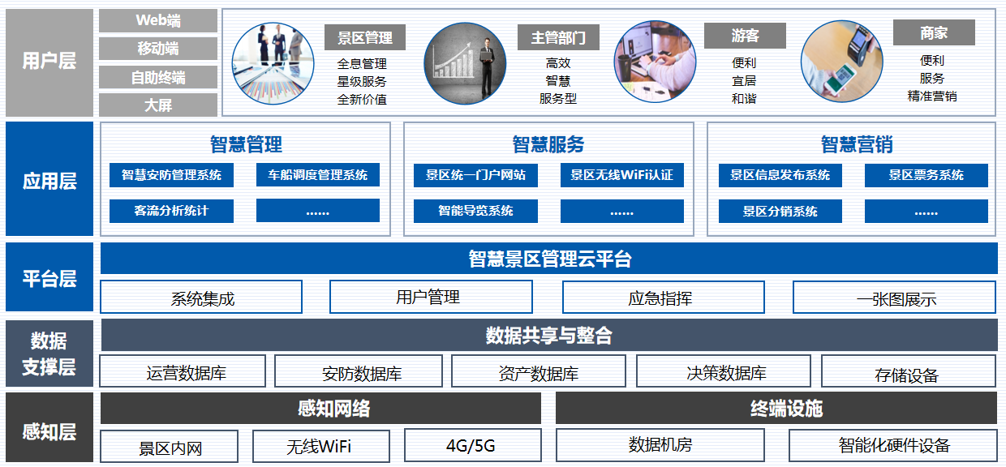1006x467 pixels.
Task: Click the 游客 heading
Action: click(745, 36)
